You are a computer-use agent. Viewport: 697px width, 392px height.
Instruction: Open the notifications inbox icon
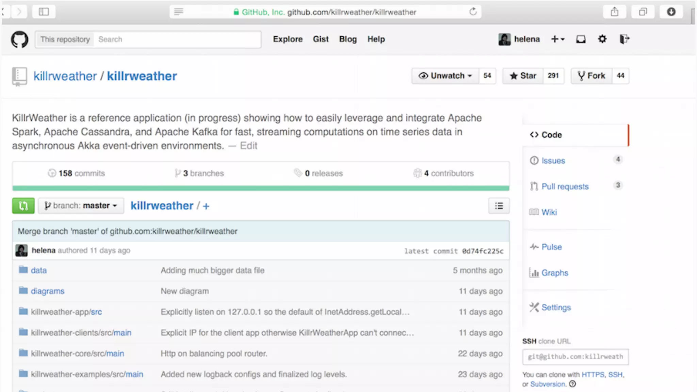(x=581, y=39)
